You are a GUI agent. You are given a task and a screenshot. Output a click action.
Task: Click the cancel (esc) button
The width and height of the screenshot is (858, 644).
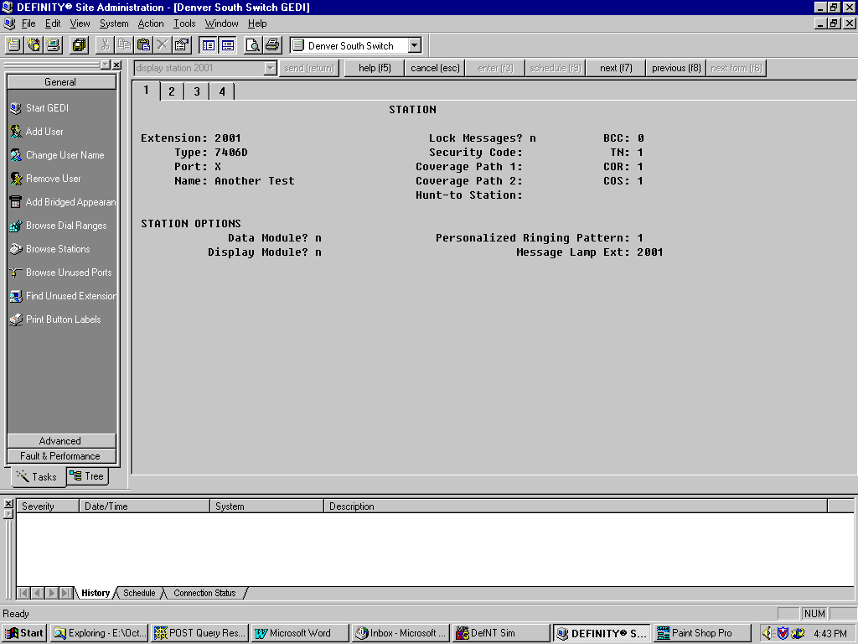click(435, 68)
